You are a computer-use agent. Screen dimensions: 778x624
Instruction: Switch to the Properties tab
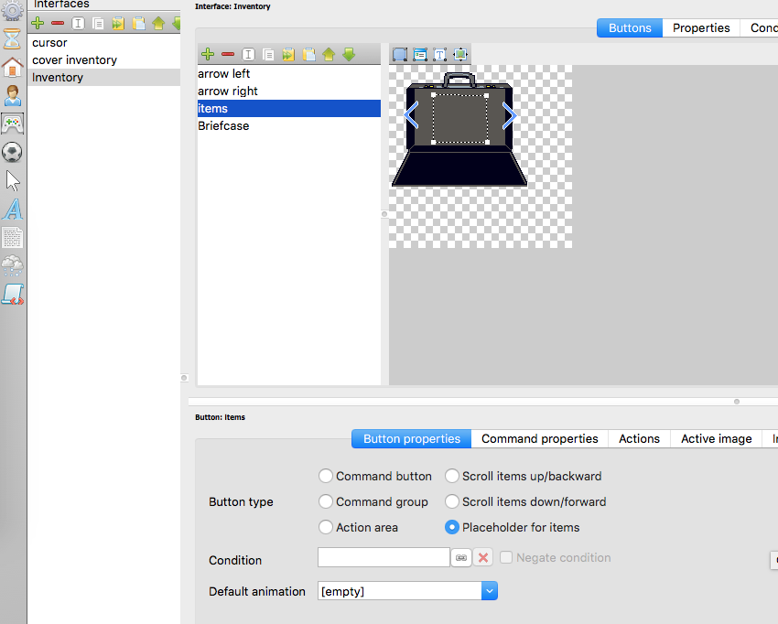pyautogui.click(x=701, y=27)
